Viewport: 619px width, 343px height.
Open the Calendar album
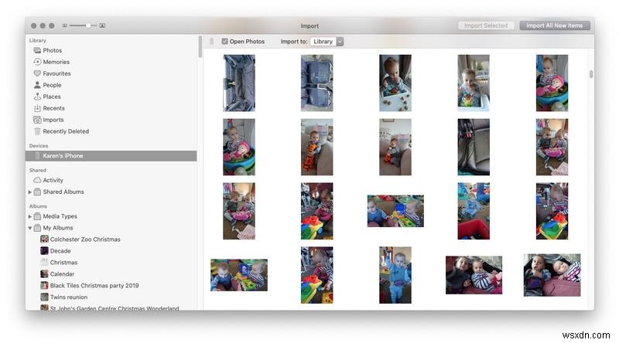click(62, 274)
